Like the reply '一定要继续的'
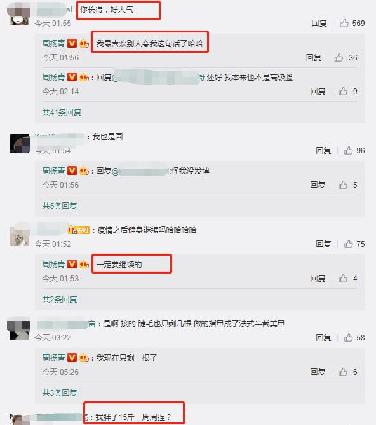Screen dimensions: 376x425 click(343, 279)
